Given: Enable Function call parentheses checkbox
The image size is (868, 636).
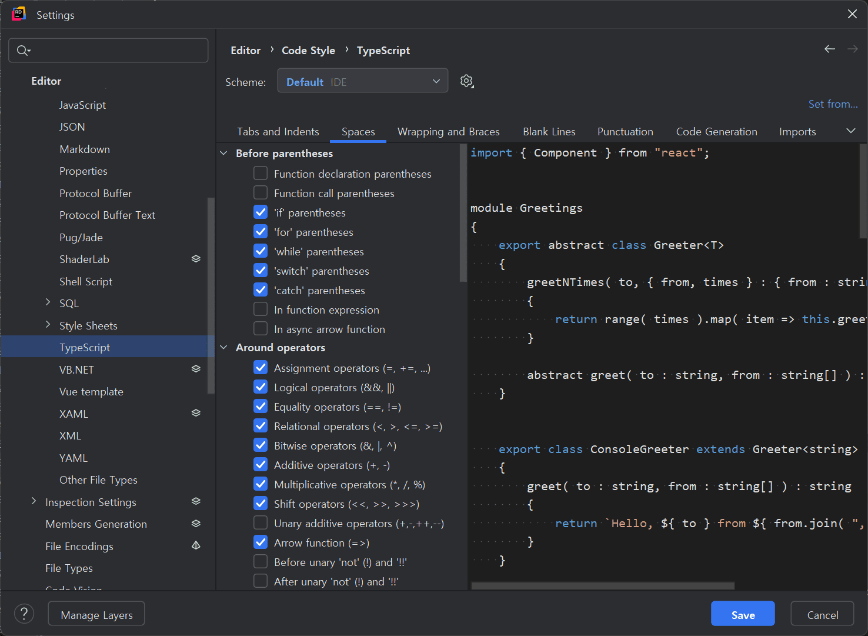Looking at the screenshot, I should coord(261,193).
